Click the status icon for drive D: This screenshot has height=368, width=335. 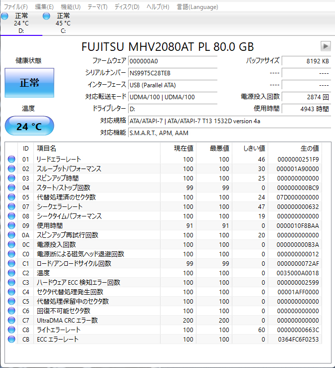coord(4,16)
